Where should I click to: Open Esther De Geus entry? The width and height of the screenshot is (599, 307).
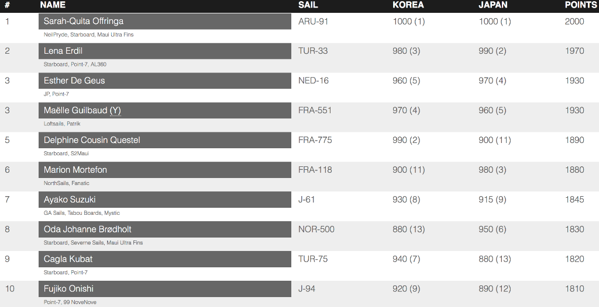[x=164, y=81]
